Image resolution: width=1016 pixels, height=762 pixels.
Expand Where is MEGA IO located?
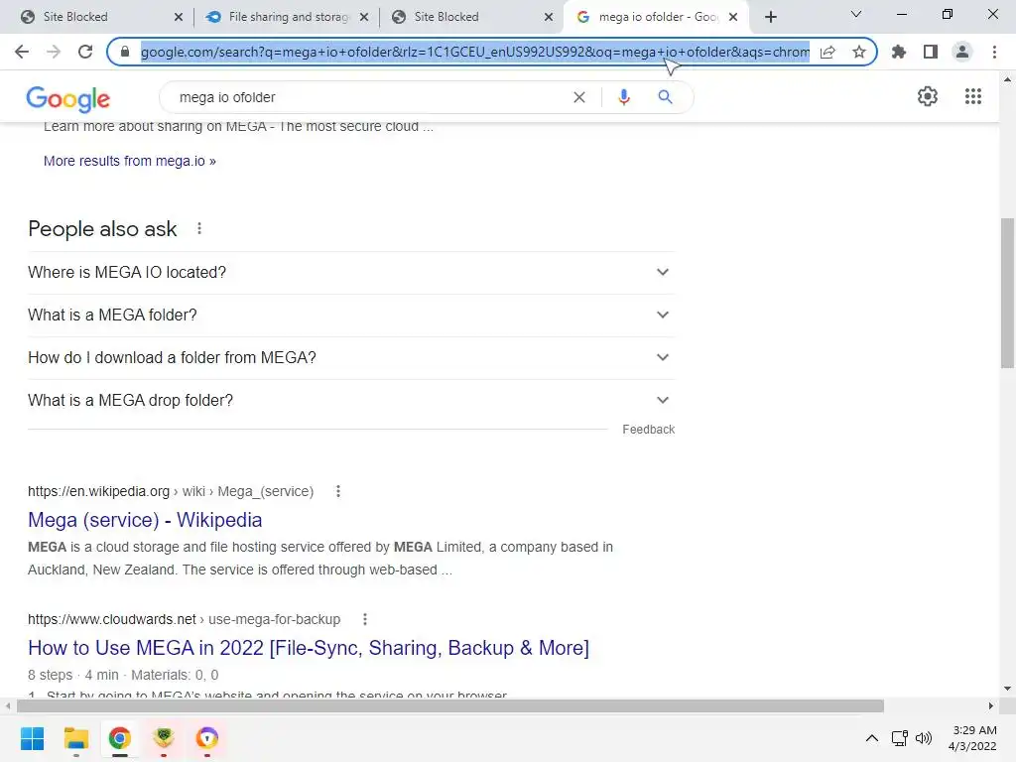(x=351, y=273)
